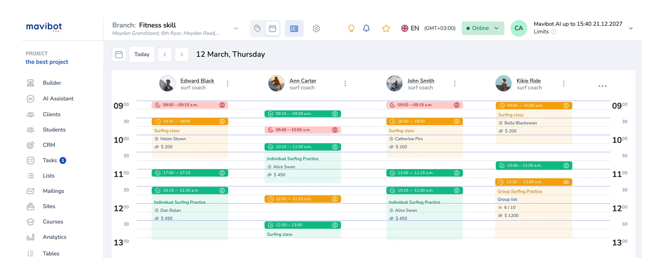
Task: Open the date picker calendar icon
Action: click(119, 54)
